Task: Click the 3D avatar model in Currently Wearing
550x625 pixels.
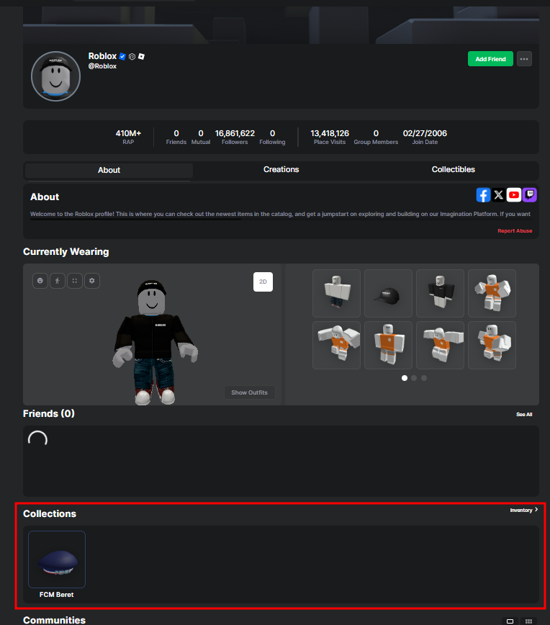Action: [x=155, y=342]
